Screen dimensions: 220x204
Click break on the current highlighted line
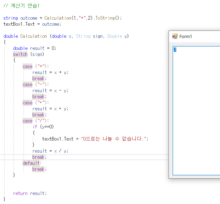tap(38, 157)
